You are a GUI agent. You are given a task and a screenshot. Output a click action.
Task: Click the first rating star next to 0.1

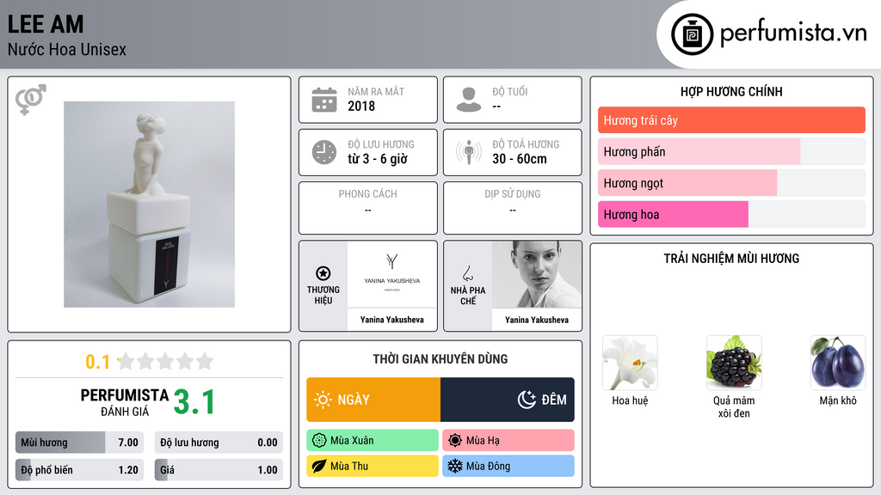click(x=126, y=361)
